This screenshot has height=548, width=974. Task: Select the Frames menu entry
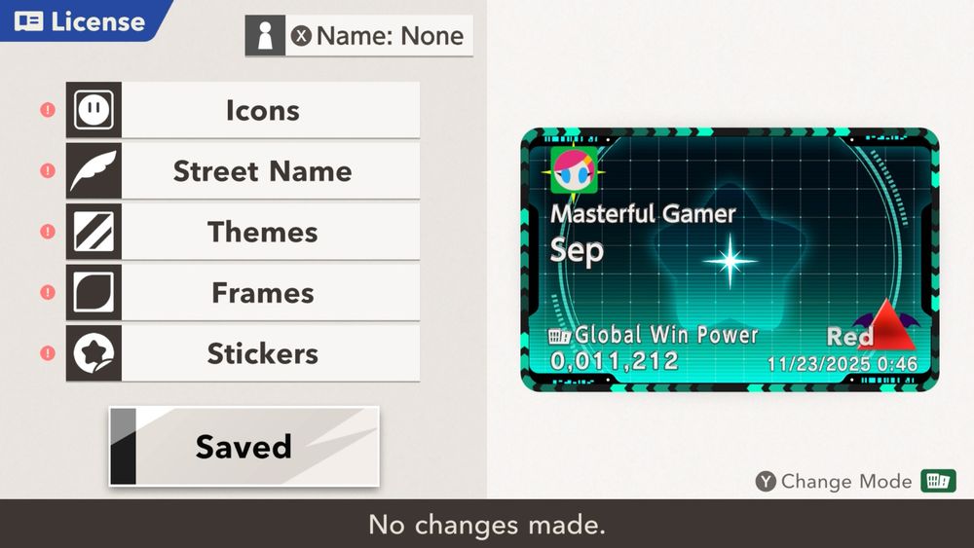(243, 292)
